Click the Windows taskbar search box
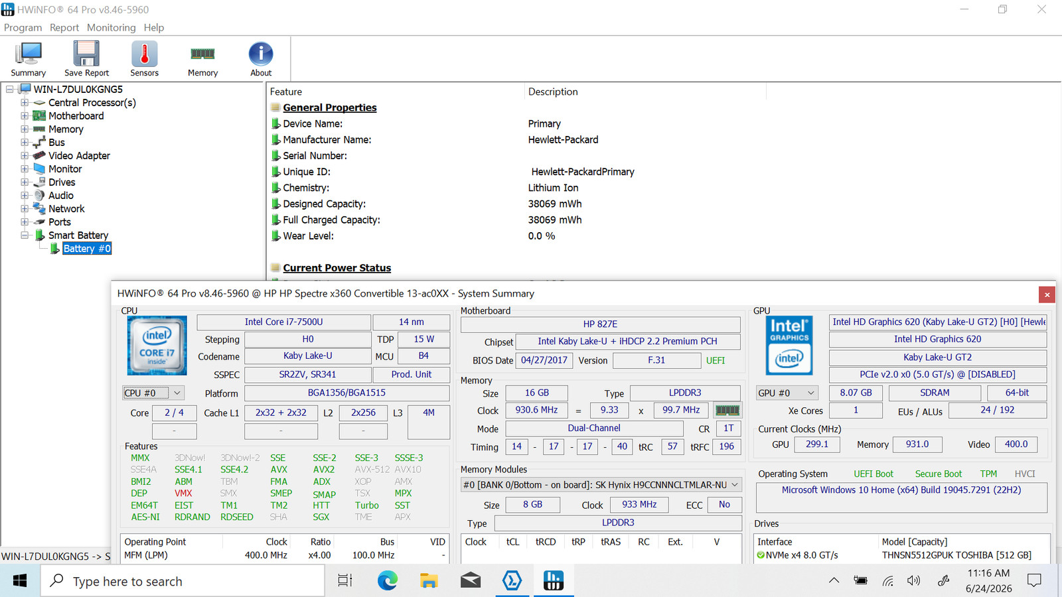 (183, 581)
